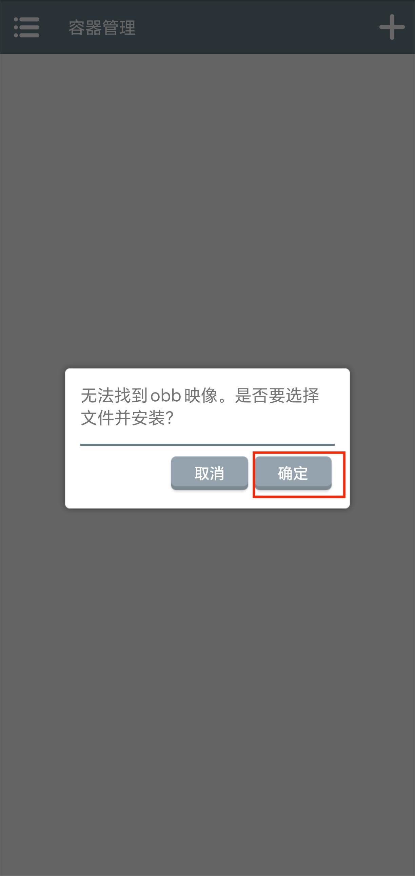Tap dimmed background below the dialog
Image resolution: width=415 pixels, height=876 pixels.
click(x=207, y=690)
